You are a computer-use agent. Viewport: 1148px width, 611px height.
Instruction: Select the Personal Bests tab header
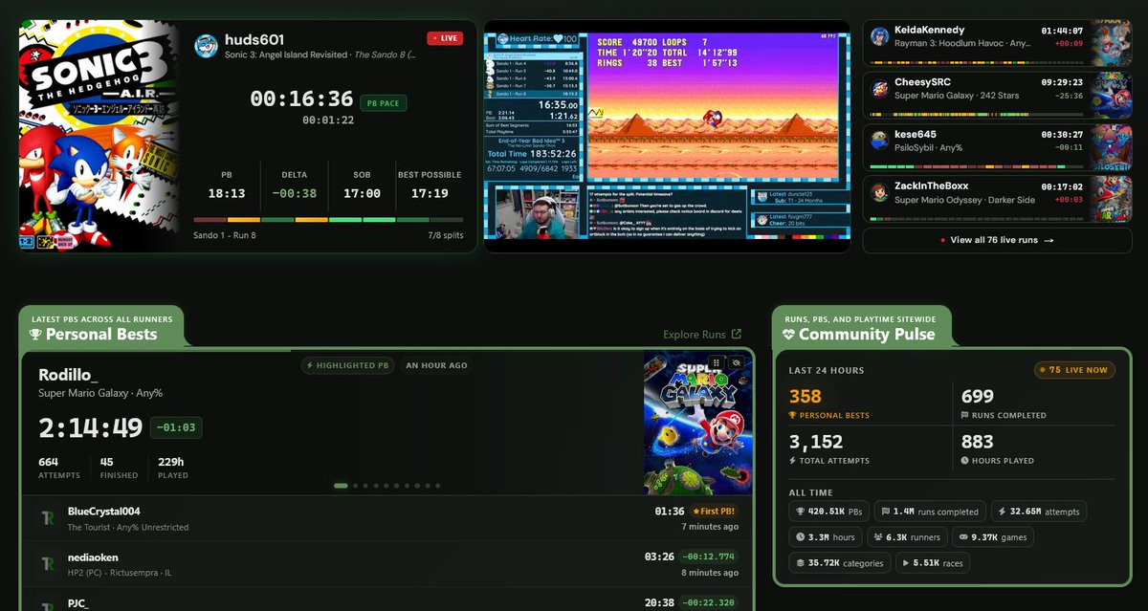(100, 327)
